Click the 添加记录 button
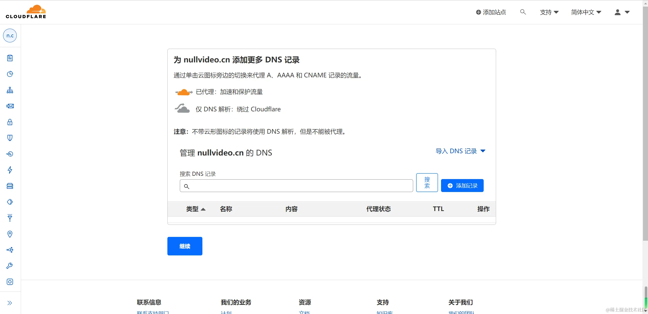 tap(462, 186)
